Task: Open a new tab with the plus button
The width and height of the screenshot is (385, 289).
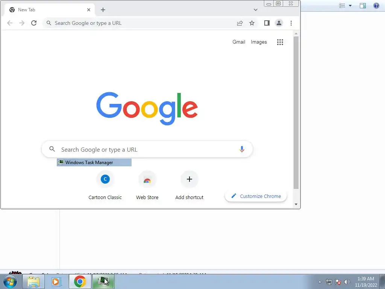Action: point(103,10)
